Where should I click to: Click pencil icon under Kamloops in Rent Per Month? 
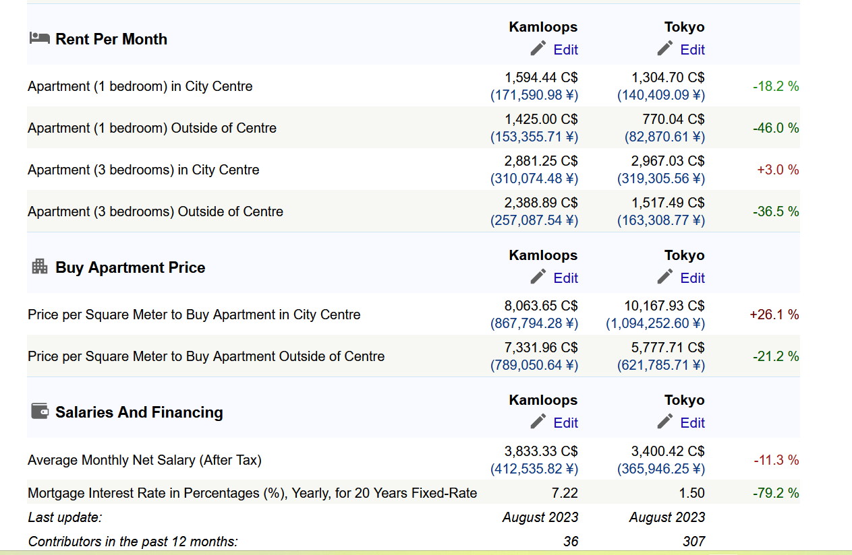[x=538, y=48]
